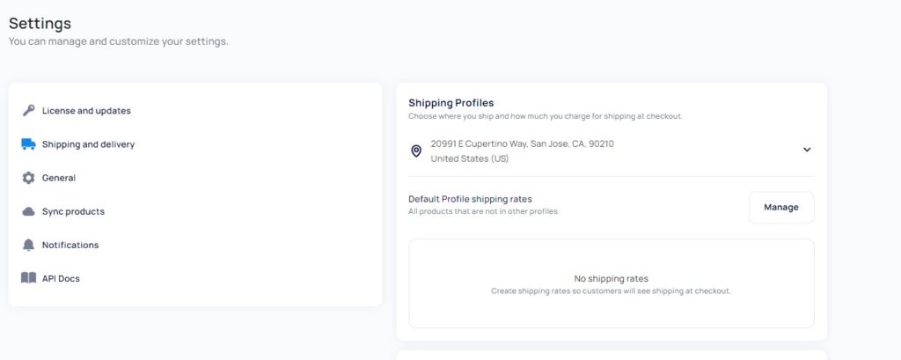The image size is (901, 360).
Task: Select Shipping and delivery in sidebar
Action: 89,144
